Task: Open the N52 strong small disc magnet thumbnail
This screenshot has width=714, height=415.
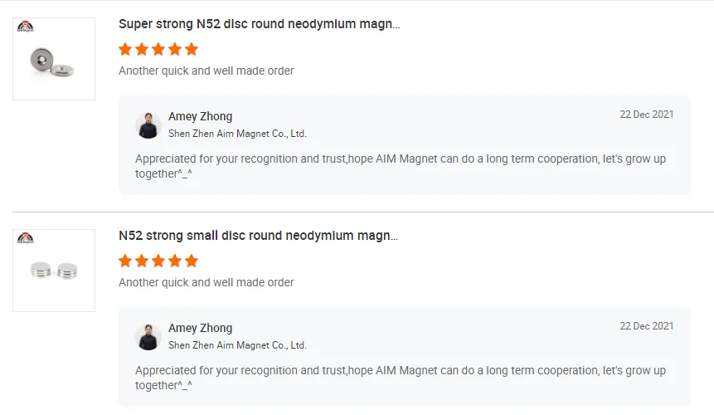Action: [x=53, y=272]
